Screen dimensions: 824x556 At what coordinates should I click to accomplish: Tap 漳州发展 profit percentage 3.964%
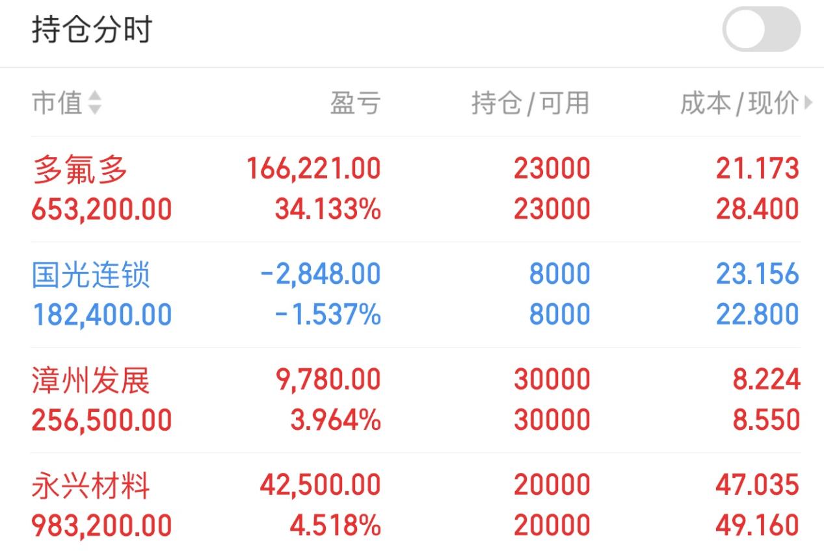coord(336,420)
